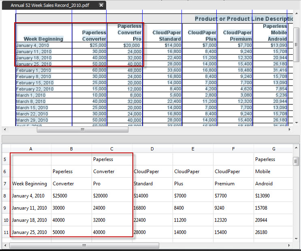301x251 pixels.
Task: Click 'February 1, 2010' in PDF table
Action: click(34, 70)
